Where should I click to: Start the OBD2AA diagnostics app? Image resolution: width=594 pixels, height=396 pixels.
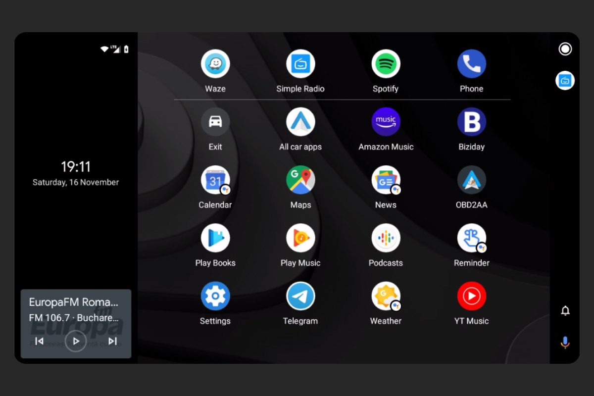coord(471,179)
